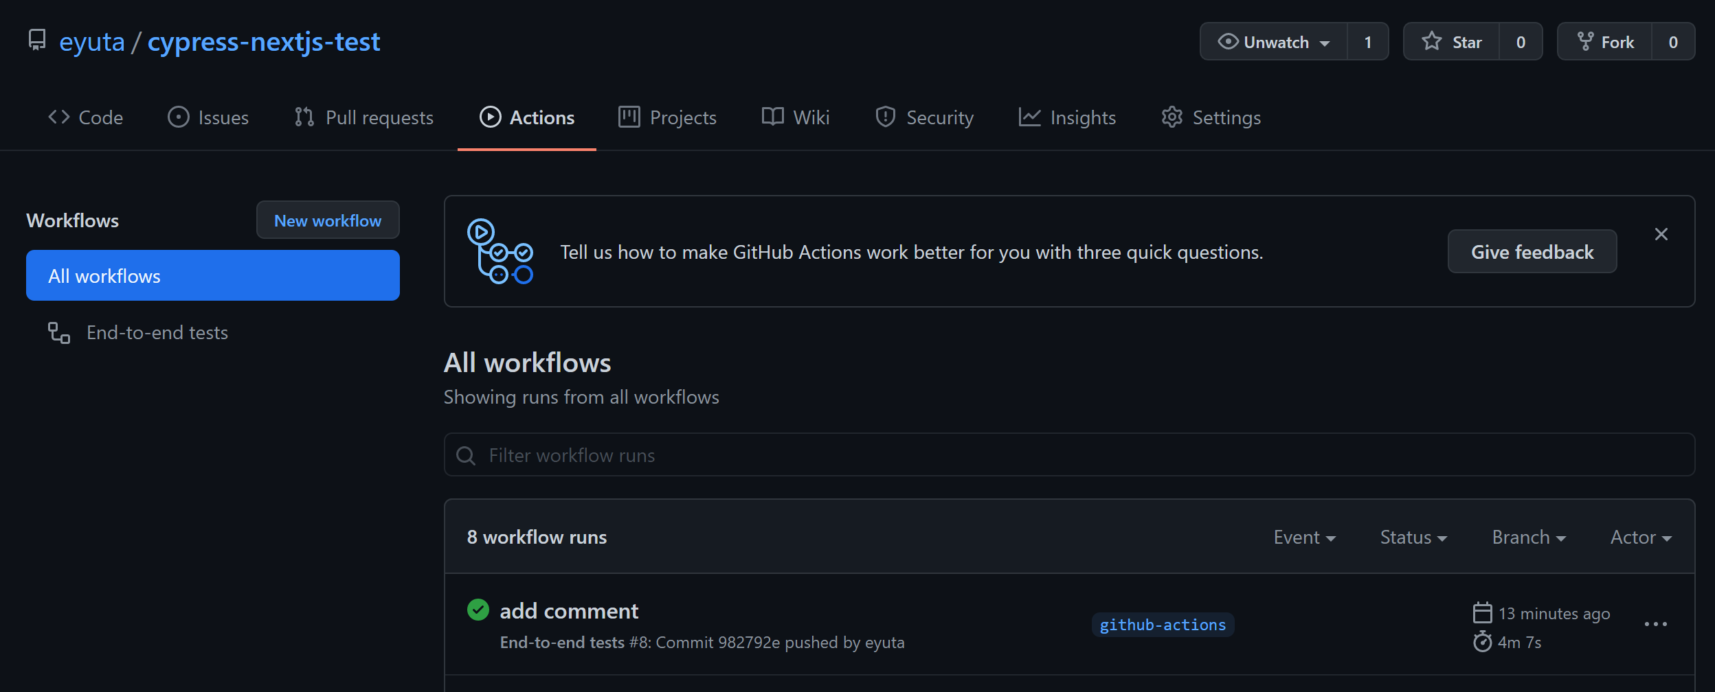Click the forks count 0

[x=1673, y=42]
